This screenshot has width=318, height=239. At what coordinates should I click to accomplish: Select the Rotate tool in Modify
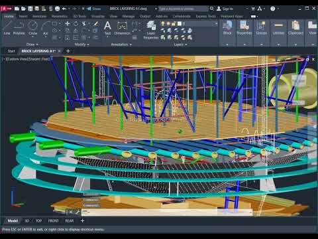76,23
